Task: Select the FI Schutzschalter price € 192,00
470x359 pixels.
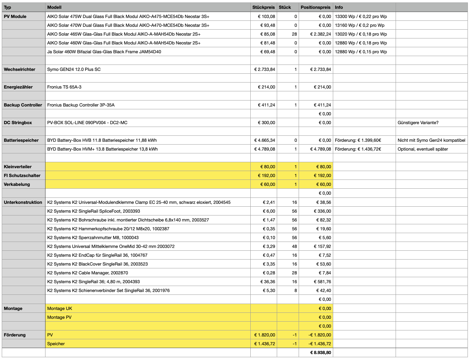Action: point(263,176)
